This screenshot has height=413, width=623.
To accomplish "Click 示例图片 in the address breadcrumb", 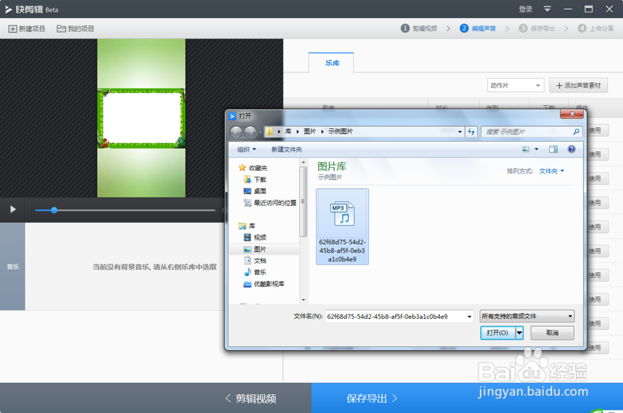I will [340, 131].
